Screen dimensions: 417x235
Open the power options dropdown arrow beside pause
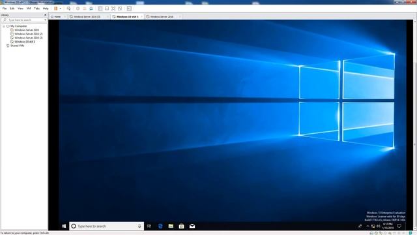61,8
